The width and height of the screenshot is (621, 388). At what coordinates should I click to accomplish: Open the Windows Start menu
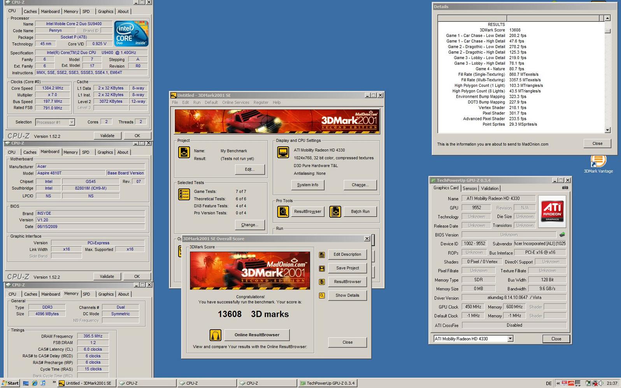coord(11,383)
